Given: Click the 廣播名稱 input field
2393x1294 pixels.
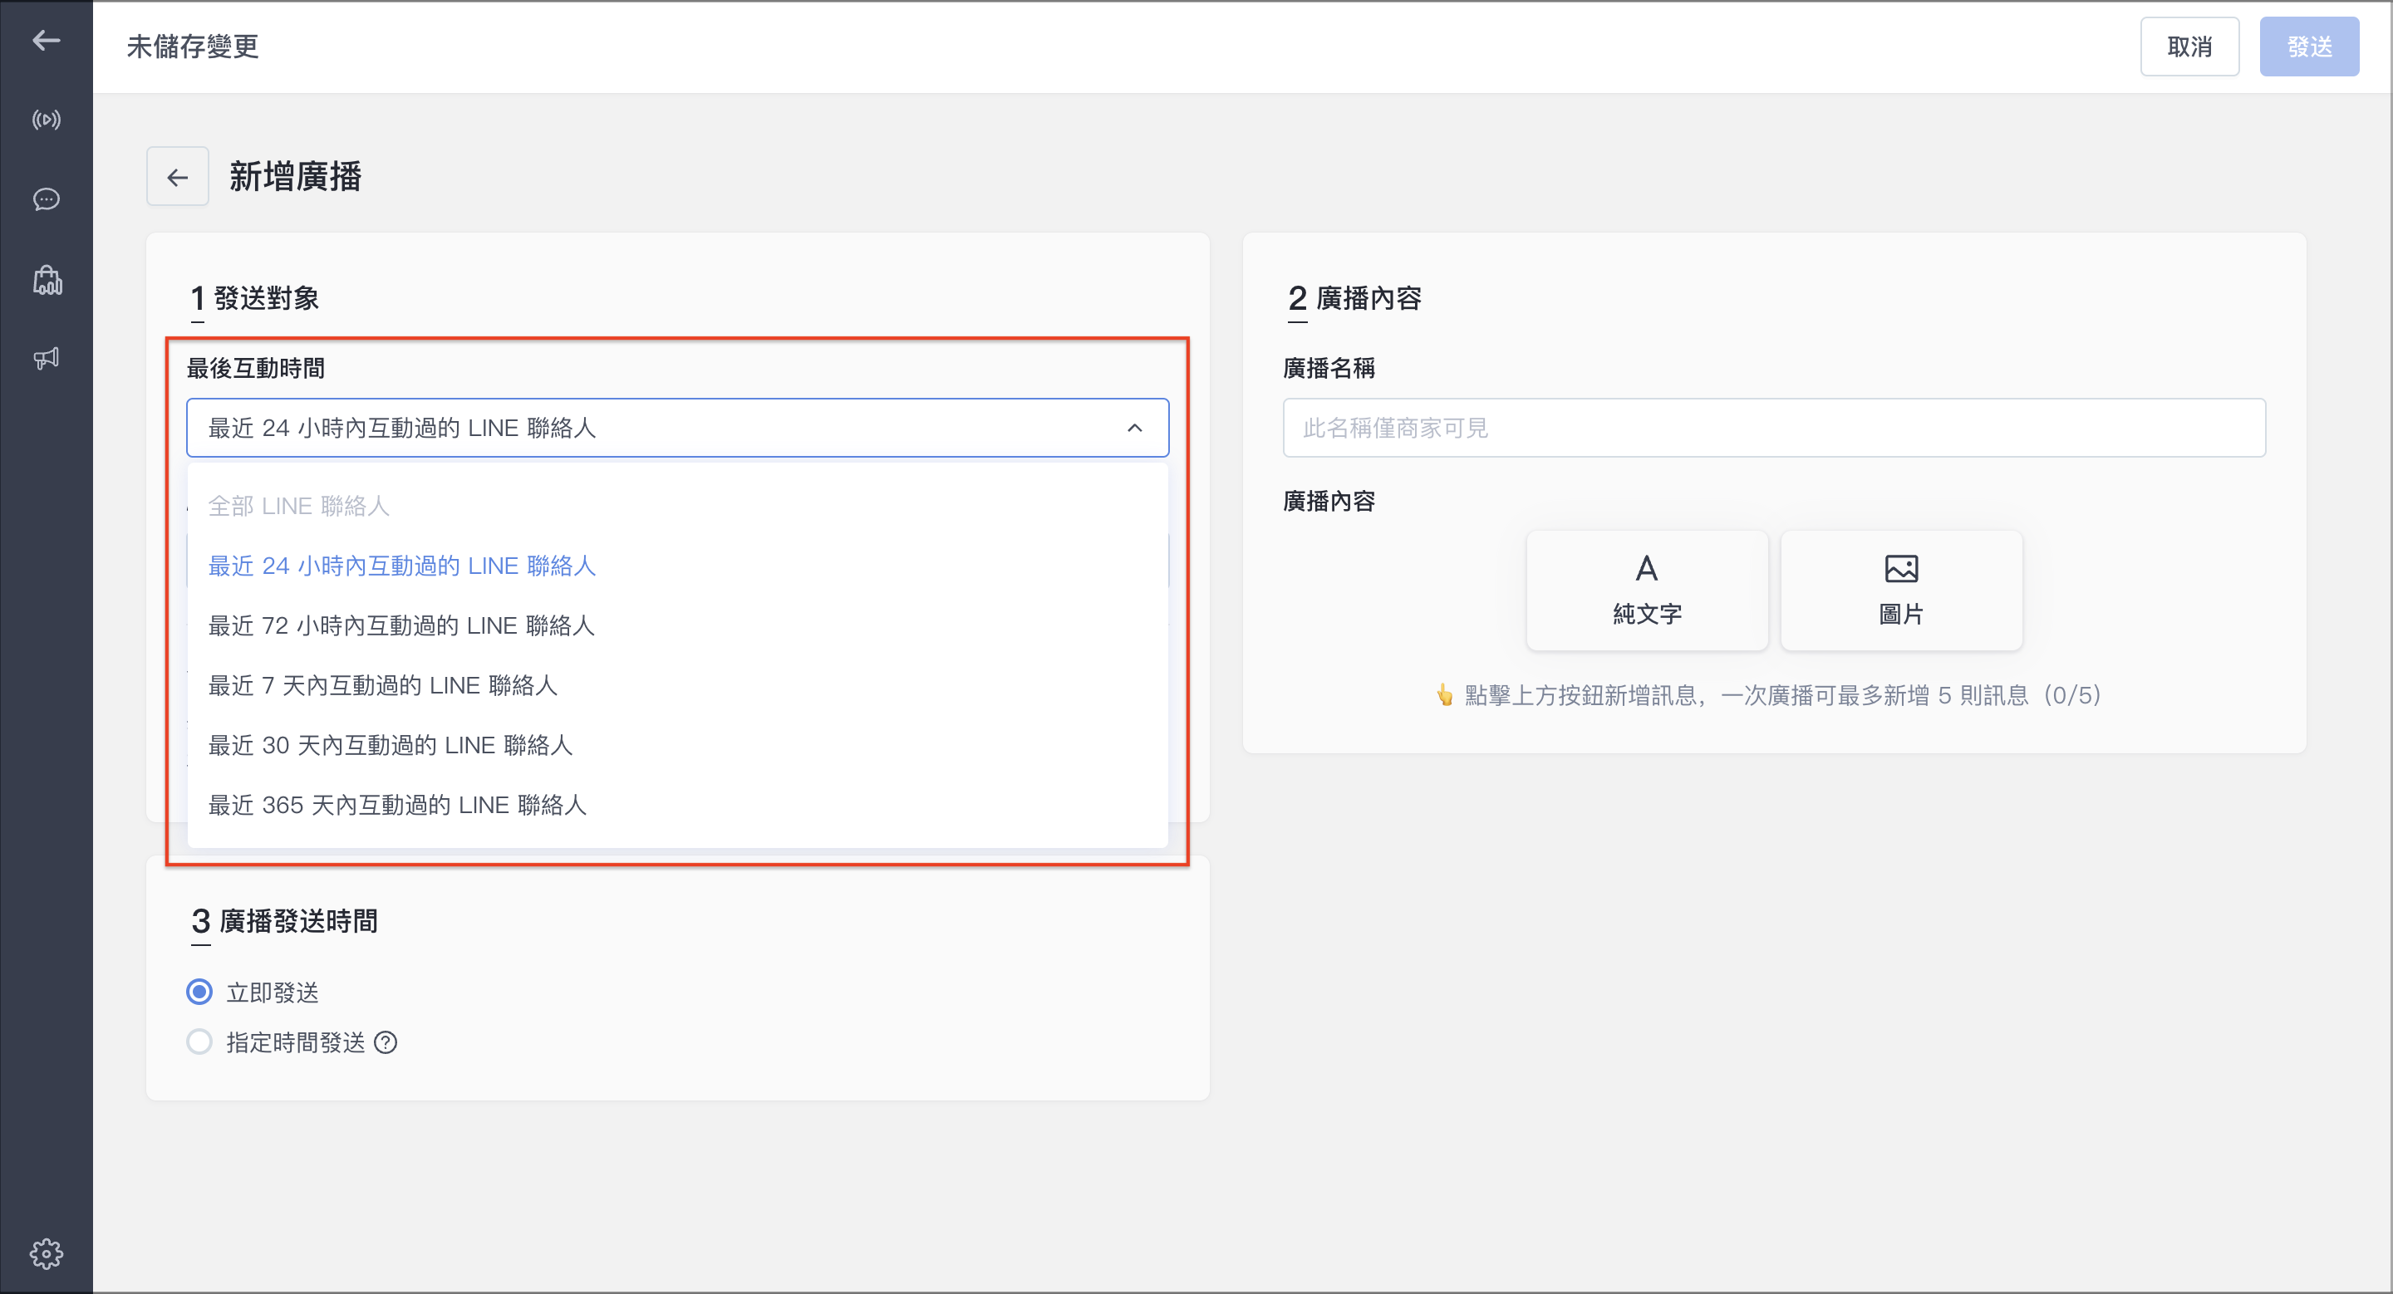Looking at the screenshot, I should 1773,428.
